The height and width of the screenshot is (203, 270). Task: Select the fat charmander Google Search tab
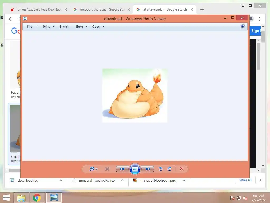pos(165,10)
